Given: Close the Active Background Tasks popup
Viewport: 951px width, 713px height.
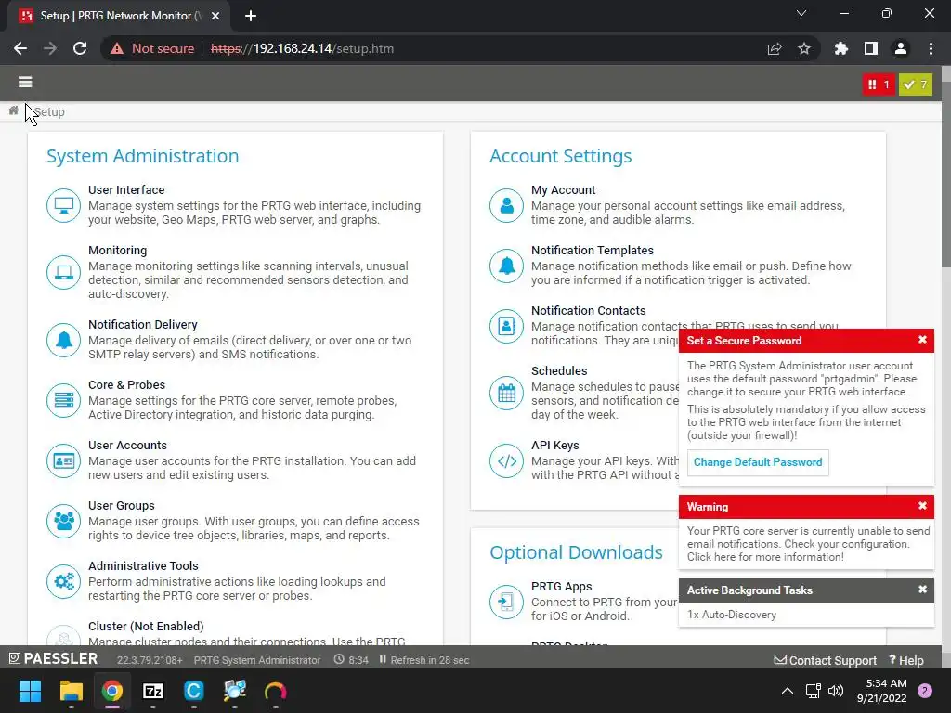Looking at the screenshot, I should click(x=922, y=590).
